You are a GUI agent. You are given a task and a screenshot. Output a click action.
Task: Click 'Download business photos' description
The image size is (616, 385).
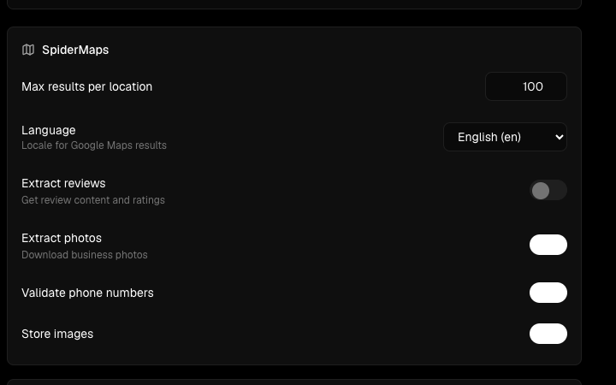[85, 255]
